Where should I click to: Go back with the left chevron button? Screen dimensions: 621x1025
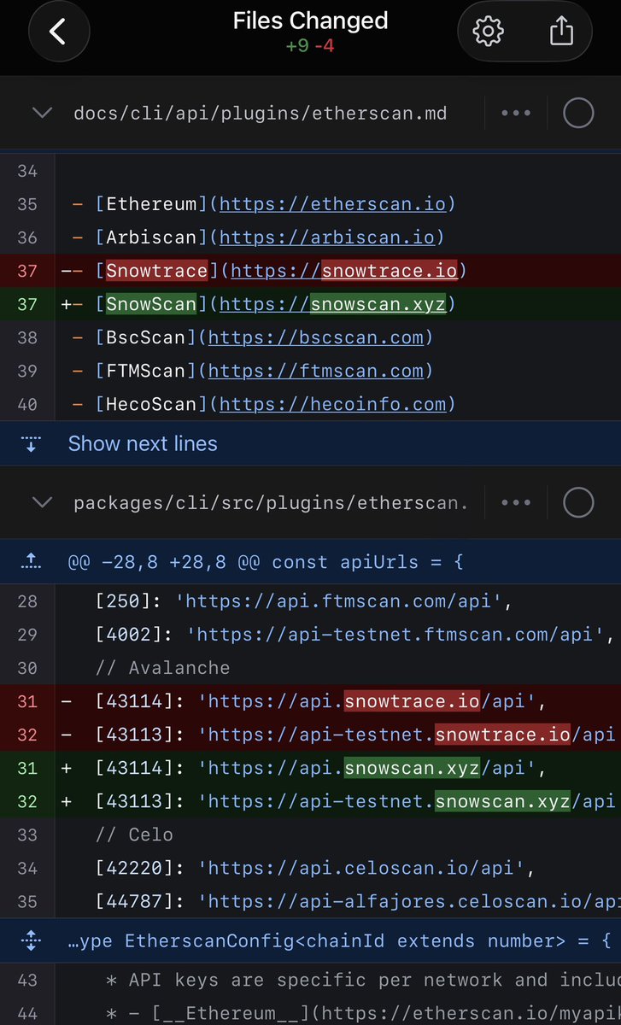[x=58, y=32]
